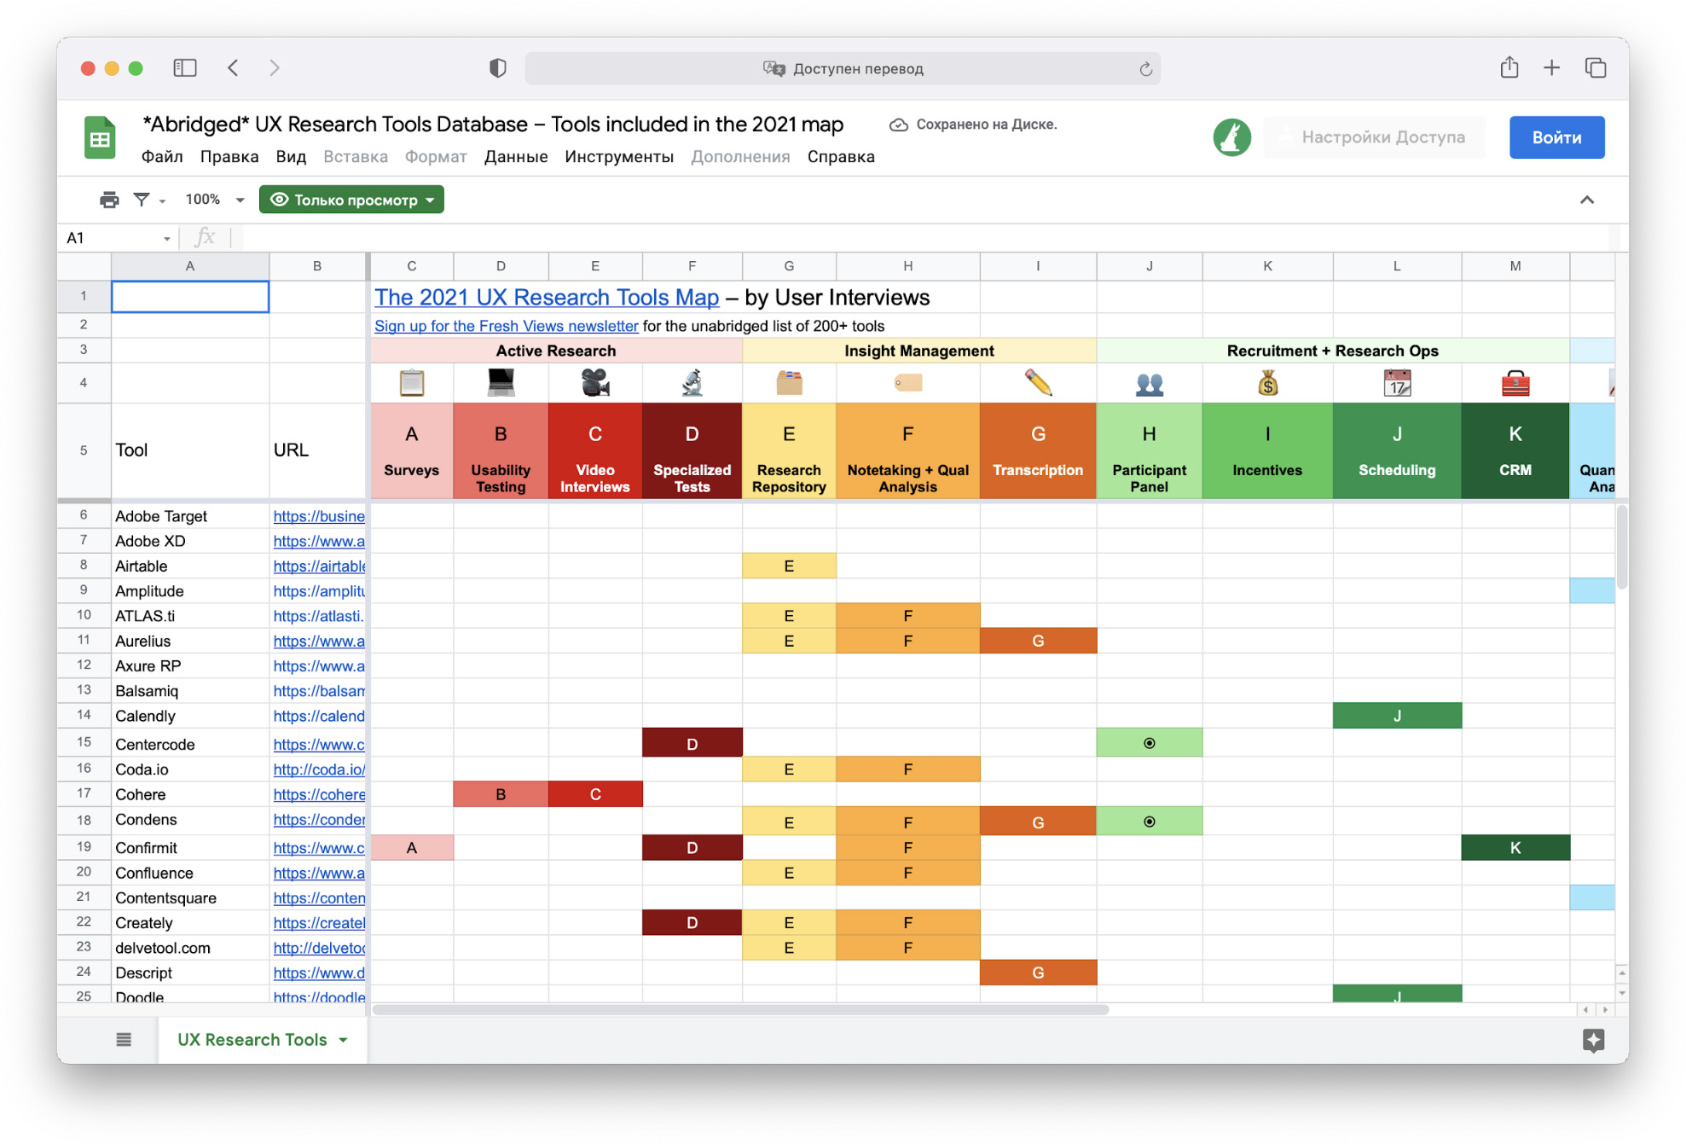Viewport: 1686px width, 1144px height.
Task: Expand the filter views dropdown arrow
Action: pyautogui.click(x=162, y=201)
